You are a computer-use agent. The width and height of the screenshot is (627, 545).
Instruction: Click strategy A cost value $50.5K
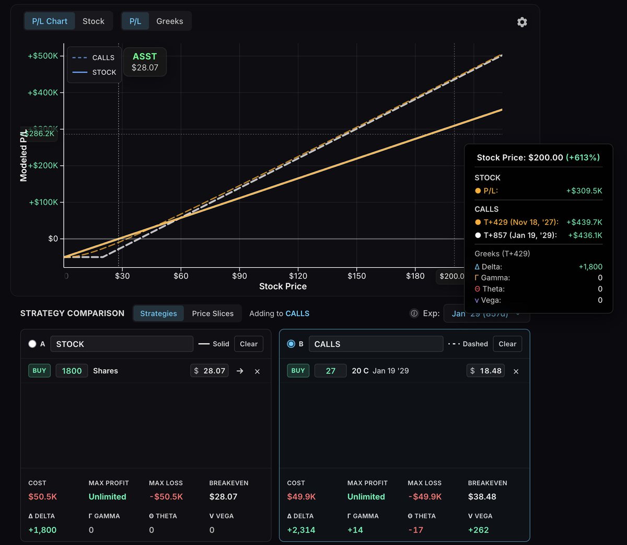pyautogui.click(x=42, y=496)
